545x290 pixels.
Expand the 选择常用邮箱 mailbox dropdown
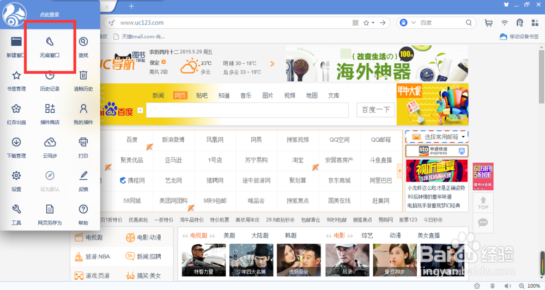(x=463, y=137)
